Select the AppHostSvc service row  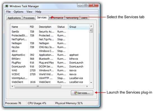point(50,55)
